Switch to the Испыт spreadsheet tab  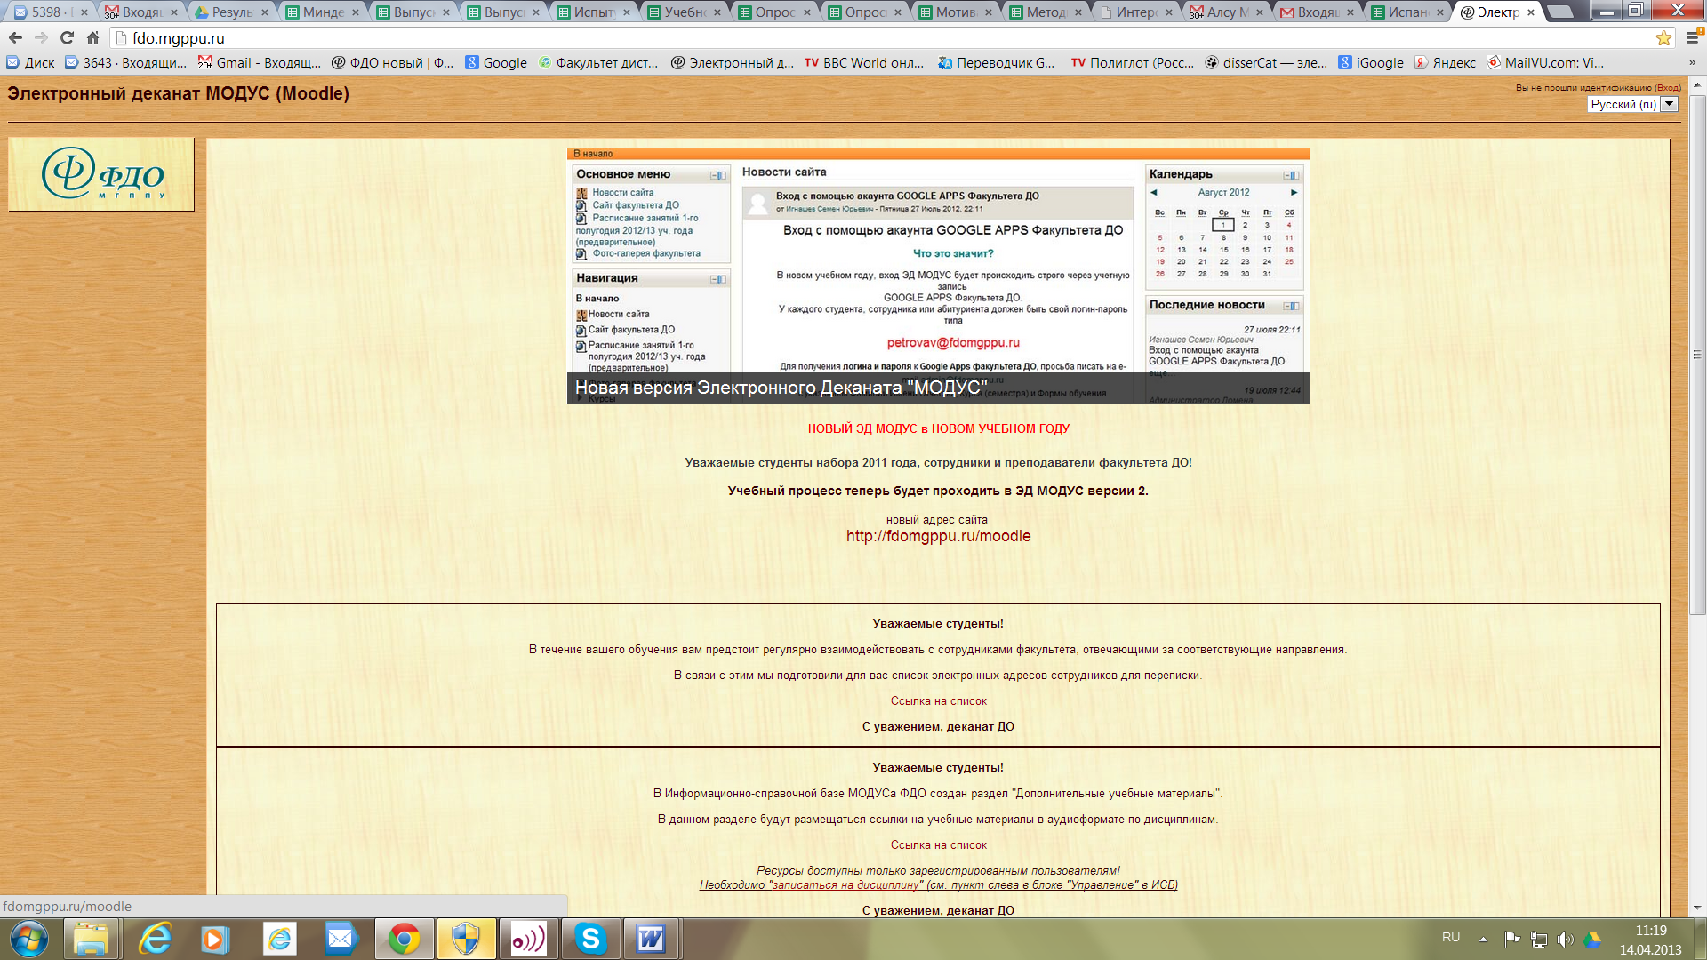pos(591,12)
